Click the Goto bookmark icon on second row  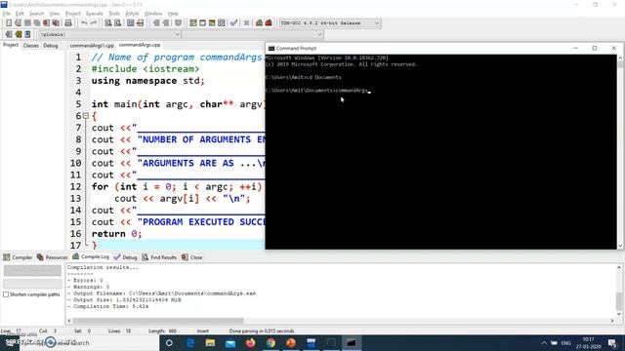[27, 35]
